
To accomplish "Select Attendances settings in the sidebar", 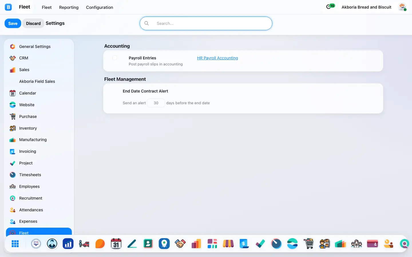I will tap(39, 210).
